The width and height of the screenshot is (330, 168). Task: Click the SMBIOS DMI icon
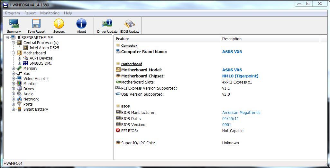click(25, 63)
